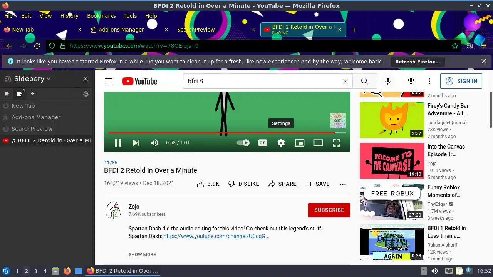Open the Tools menu
Viewport: 493px width, 277px height.
point(131,16)
